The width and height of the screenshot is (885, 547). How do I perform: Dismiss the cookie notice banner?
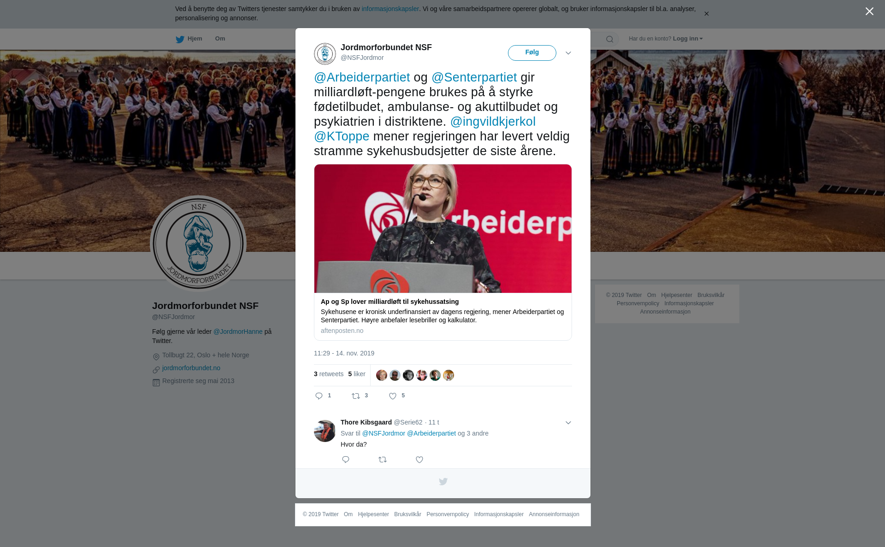(x=706, y=14)
